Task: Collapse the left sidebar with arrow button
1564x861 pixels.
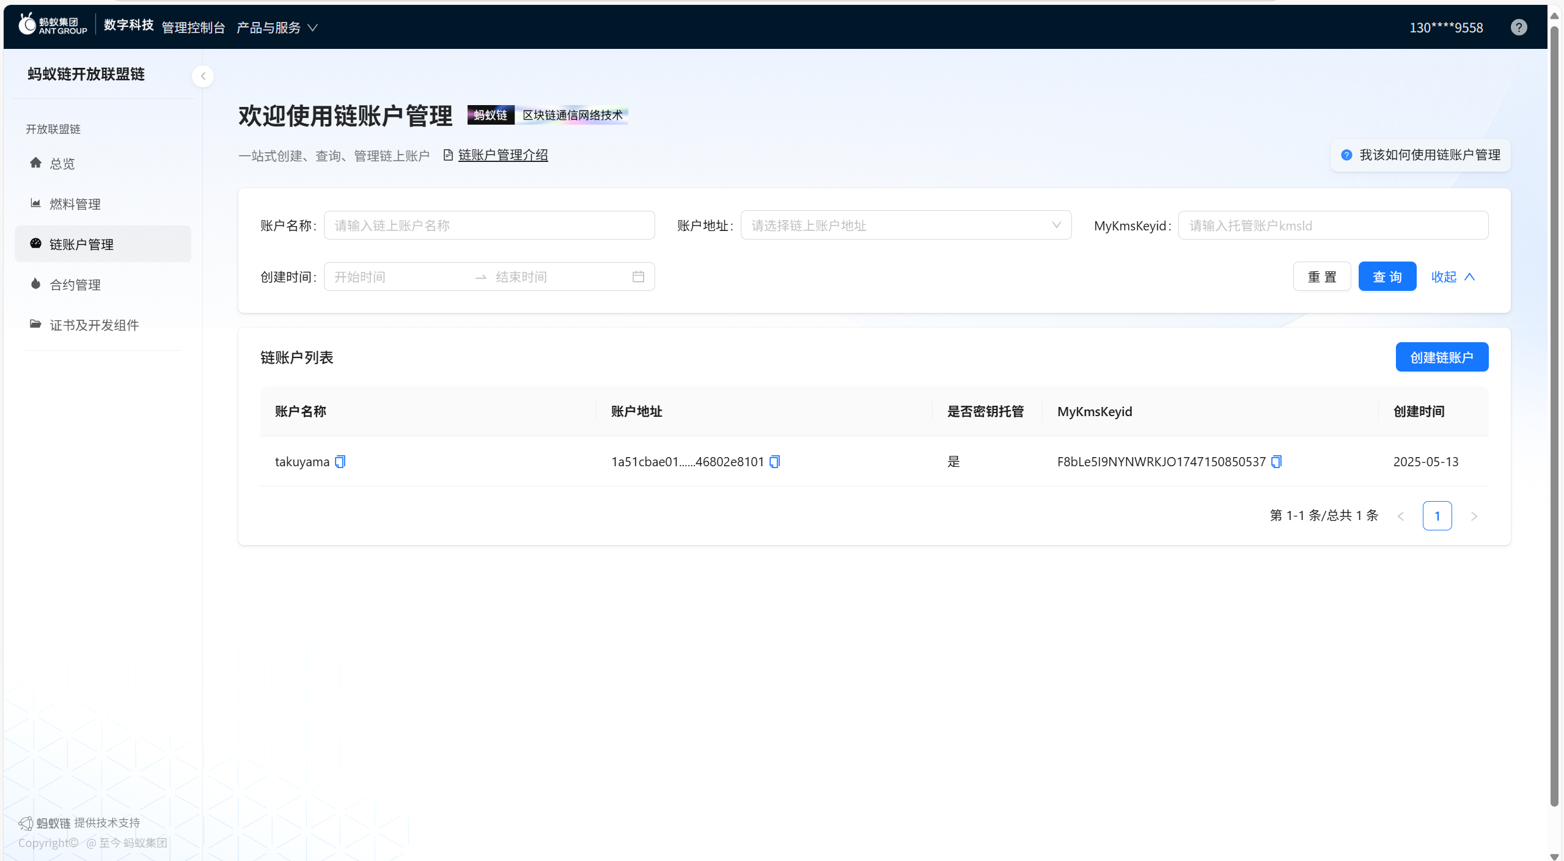Action: click(x=203, y=76)
